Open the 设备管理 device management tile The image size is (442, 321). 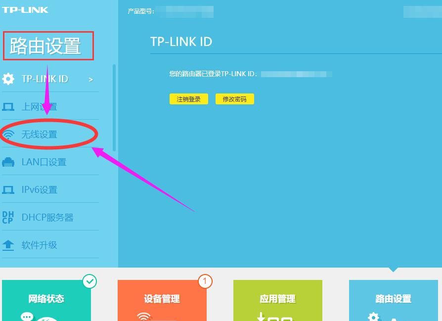click(x=162, y=300)
